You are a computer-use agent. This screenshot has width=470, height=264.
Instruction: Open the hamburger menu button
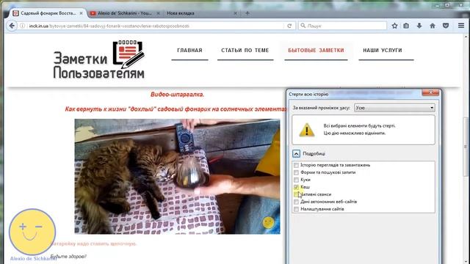click(x=461, y=26)
